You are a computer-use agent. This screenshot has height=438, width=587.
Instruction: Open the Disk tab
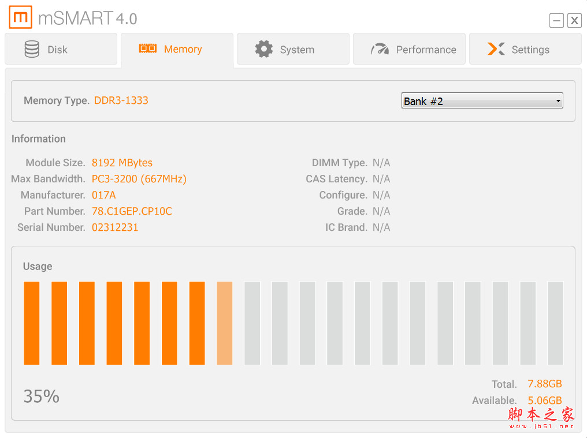(x=61, y=49)
